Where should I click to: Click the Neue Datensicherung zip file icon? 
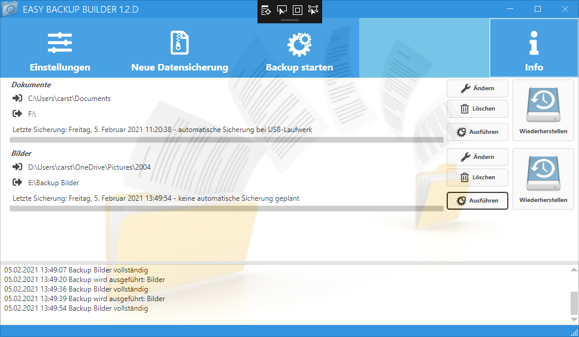click(x=180, y=43)
